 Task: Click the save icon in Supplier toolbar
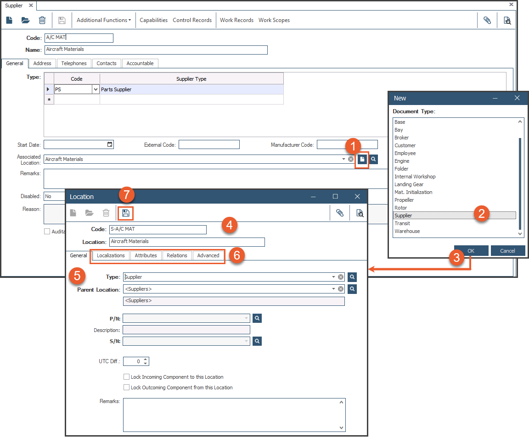(x=62, y=20)
